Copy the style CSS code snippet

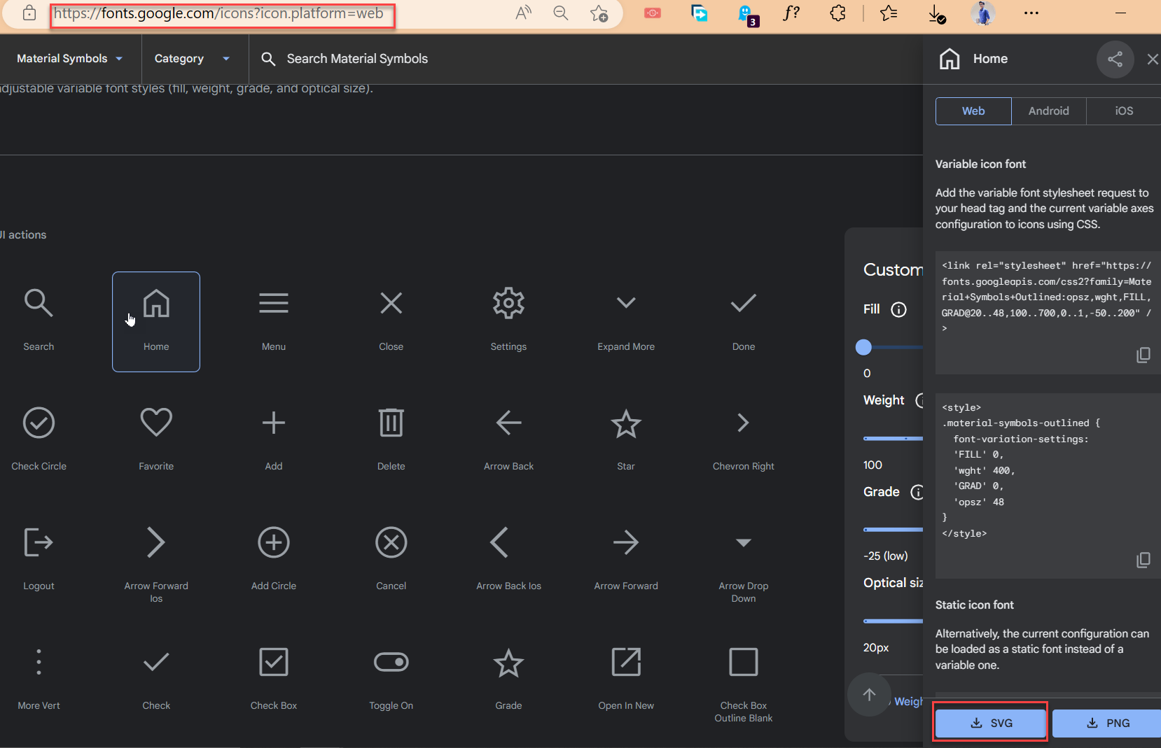tap(1143, 560)
